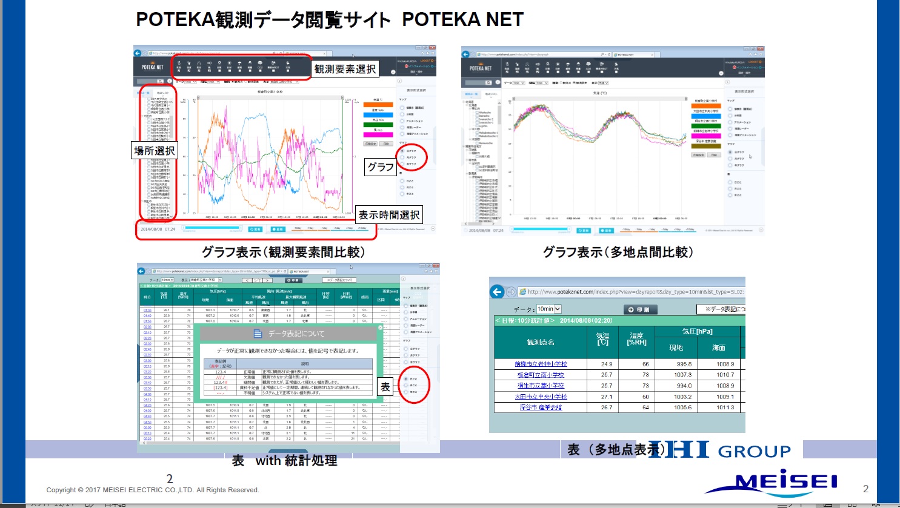Viewport: 900px width, 508px height.
Task: Open データ dropdown in statistics table screenshot
Action: [x=168, y=280]
